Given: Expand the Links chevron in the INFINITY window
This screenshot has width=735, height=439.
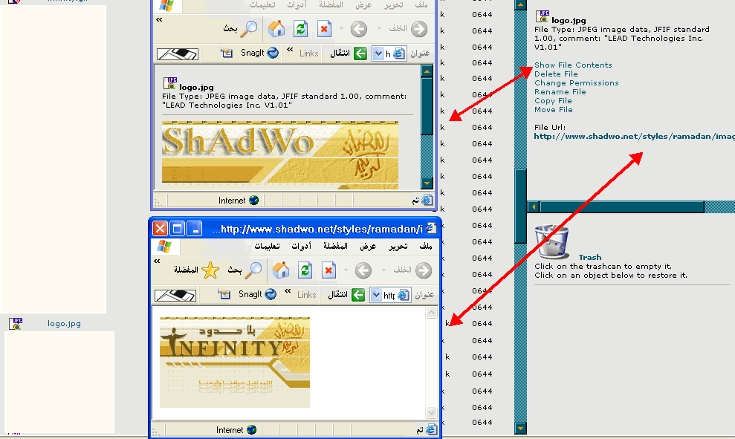Looking at the screenshot, I should pos(288,290).
